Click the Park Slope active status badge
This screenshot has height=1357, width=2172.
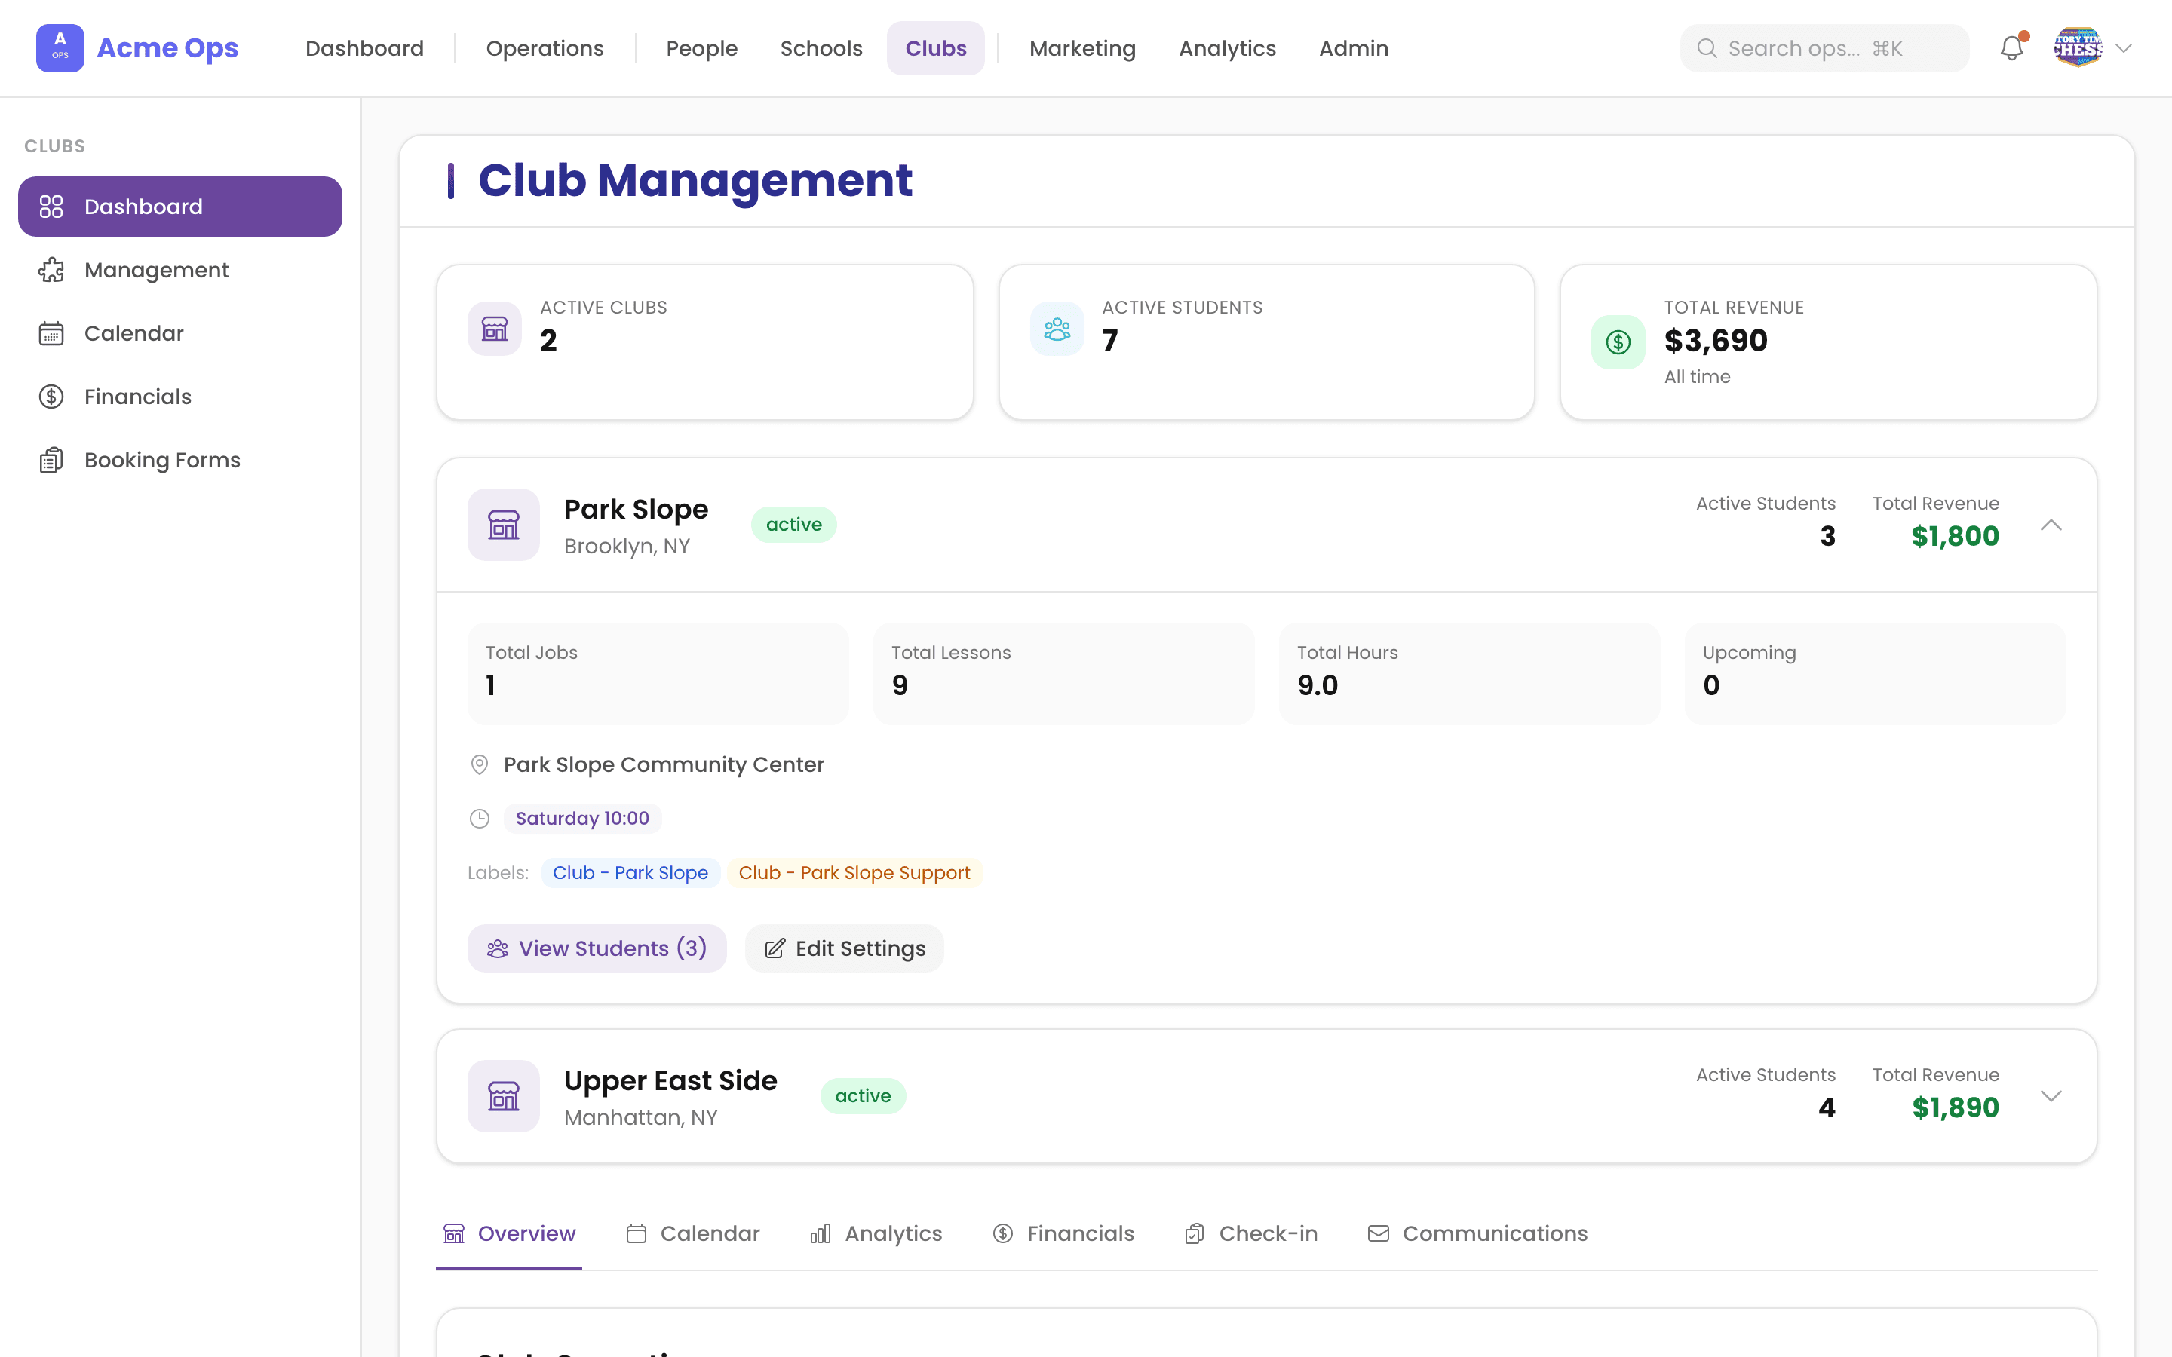point(793,525)
